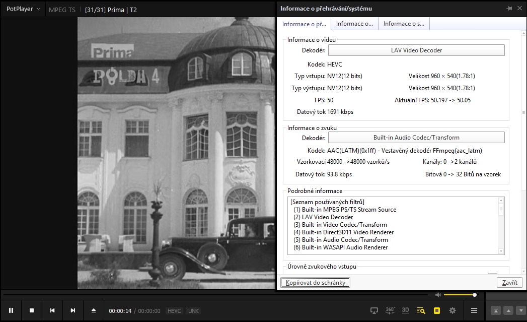Select the first 'Informace o př...' tab

click(304, 24)
